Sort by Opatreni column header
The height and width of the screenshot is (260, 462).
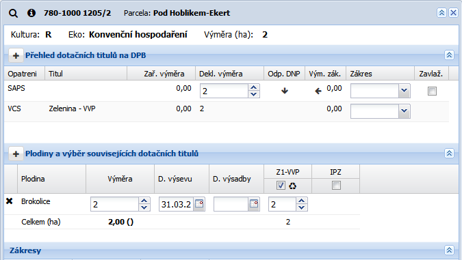[25, 74]
